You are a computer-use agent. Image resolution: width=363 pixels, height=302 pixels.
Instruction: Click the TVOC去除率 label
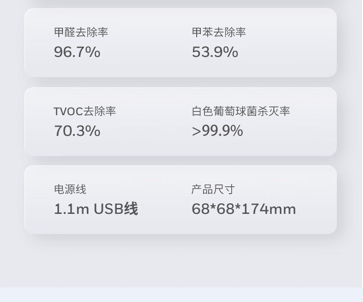point(85,112)
